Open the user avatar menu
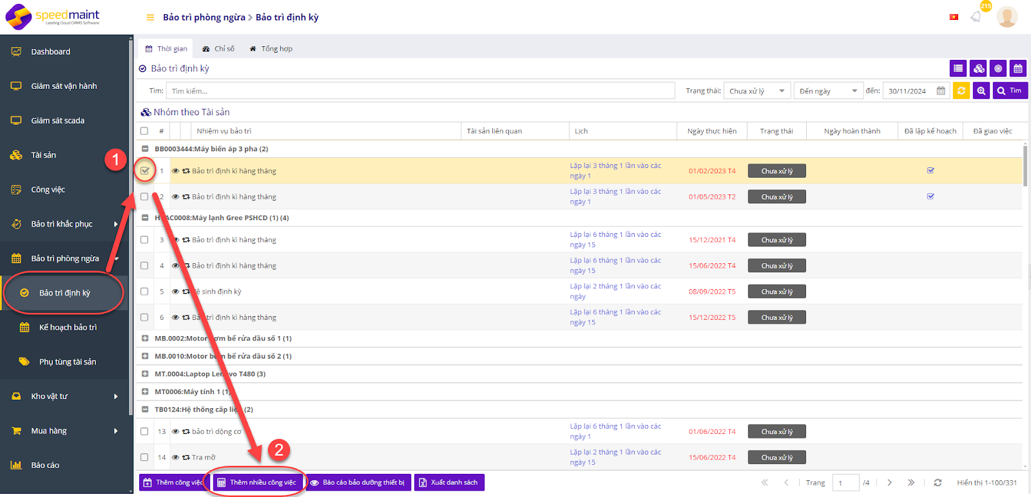Screen dimensions: 1031x497 pos(1007,17)
